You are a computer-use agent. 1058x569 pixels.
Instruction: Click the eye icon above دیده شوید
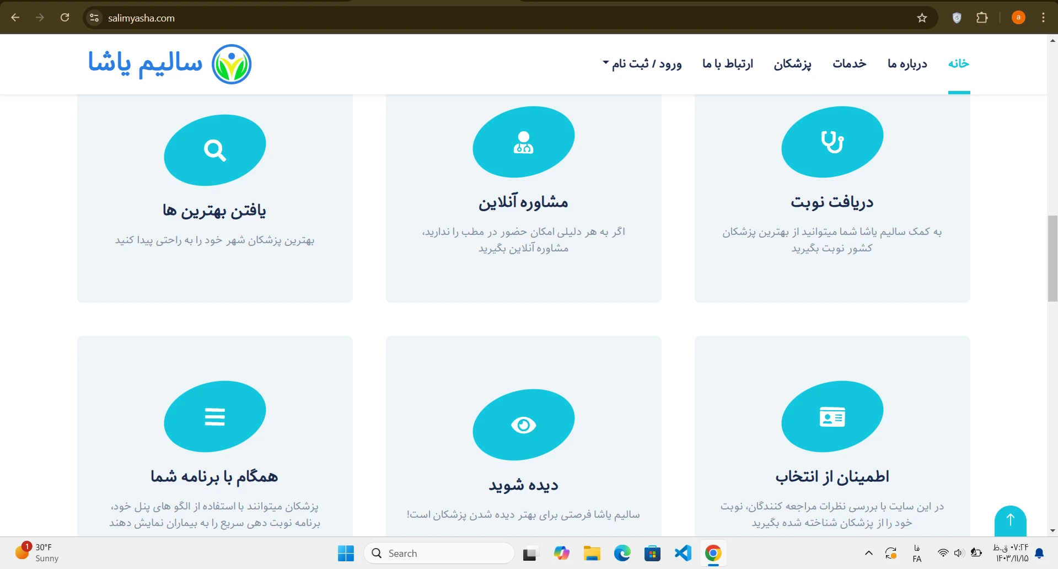[523, 425]
